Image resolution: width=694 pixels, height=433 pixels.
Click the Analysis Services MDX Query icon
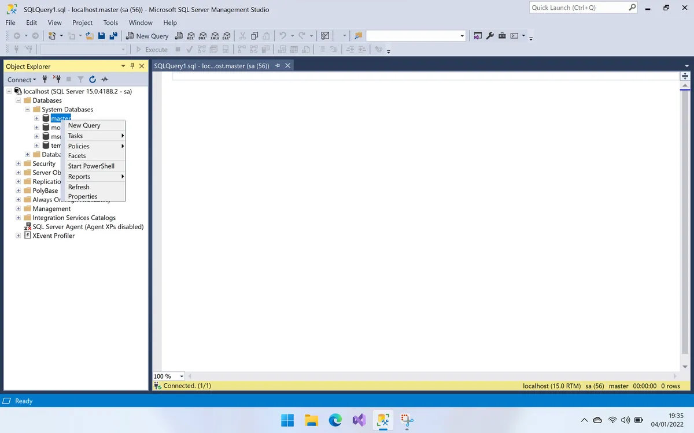(x=190, y=36)
